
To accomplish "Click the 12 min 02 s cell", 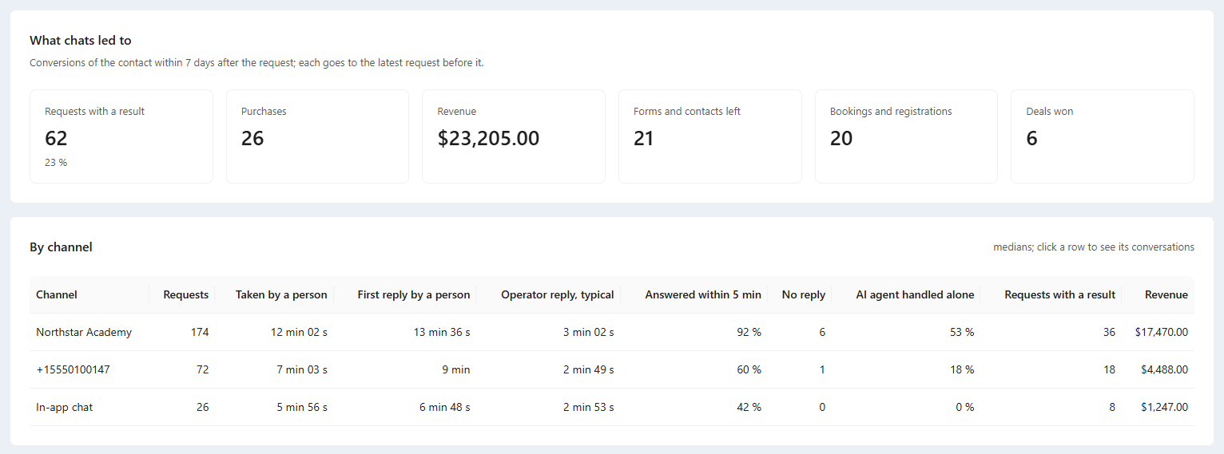I will [x=299, y=332].
